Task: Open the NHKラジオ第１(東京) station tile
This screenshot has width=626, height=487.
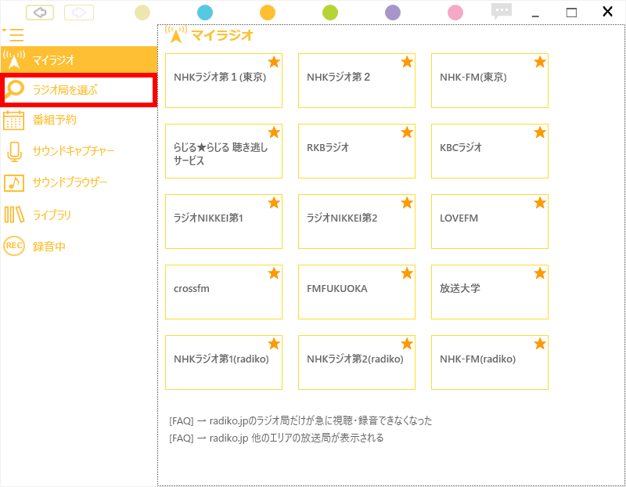Action: (x=224, y=81)
